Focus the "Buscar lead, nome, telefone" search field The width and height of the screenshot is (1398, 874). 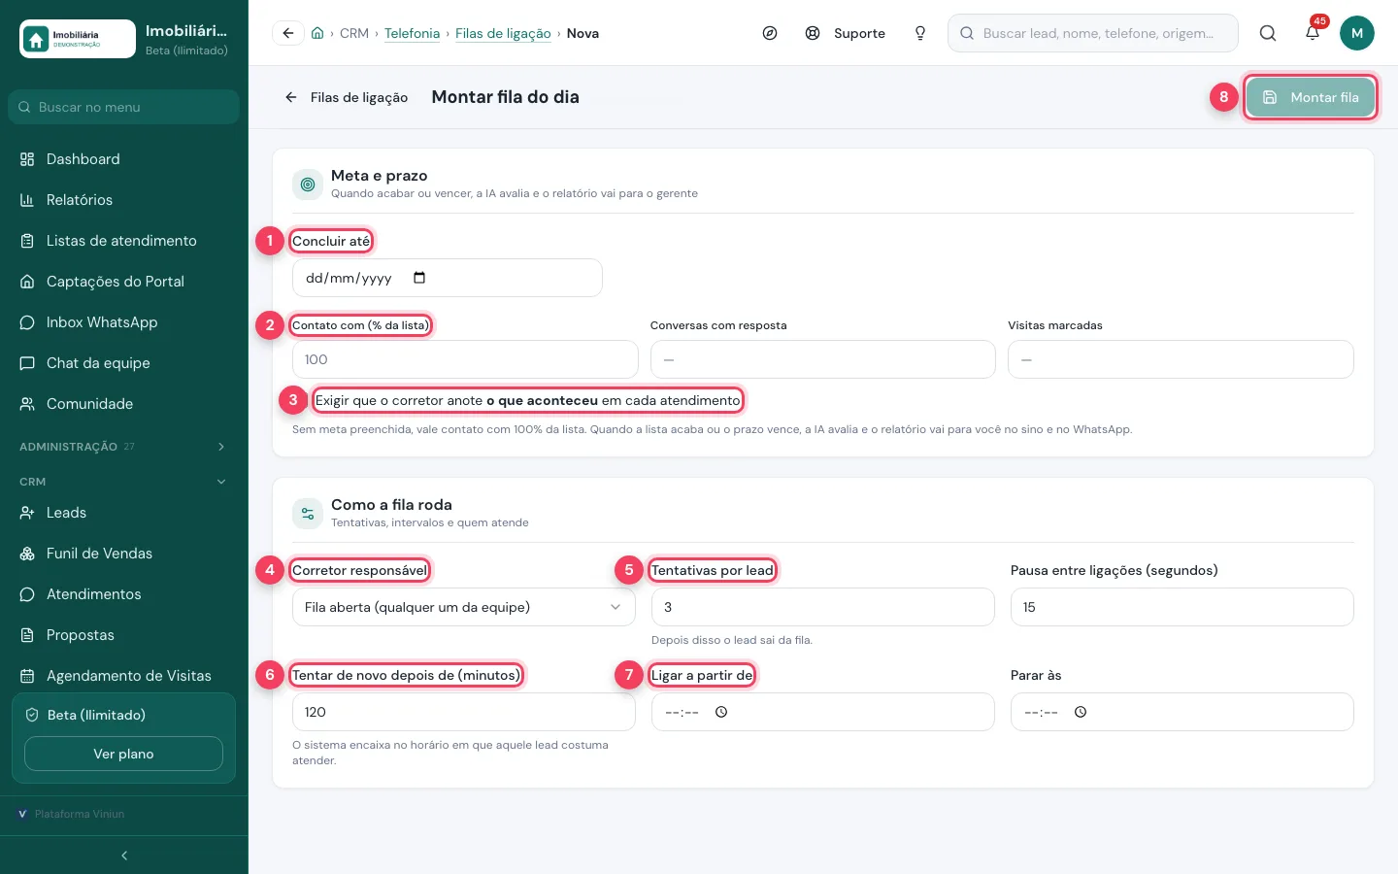tap(1093, 33)
